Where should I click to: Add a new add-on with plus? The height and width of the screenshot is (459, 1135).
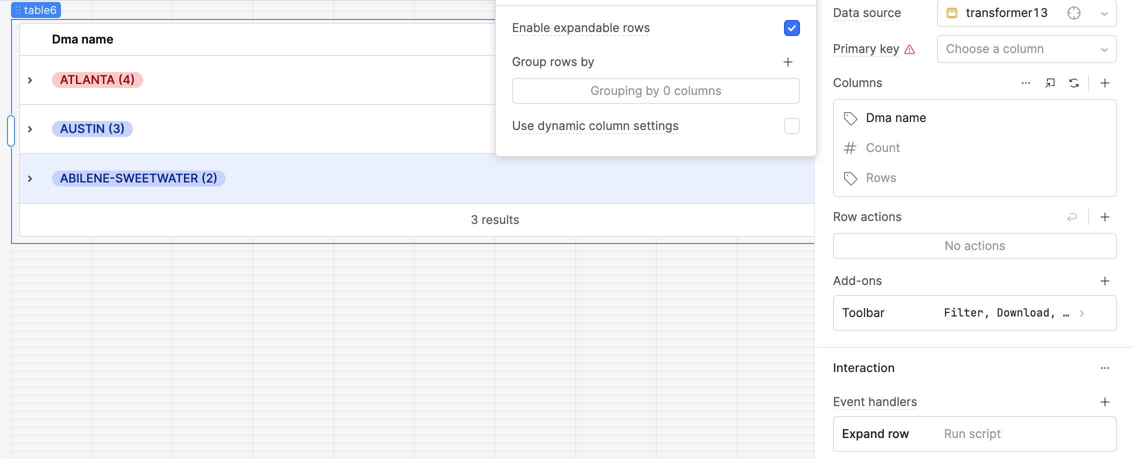pyautogui.click(x=1105, y=281)
